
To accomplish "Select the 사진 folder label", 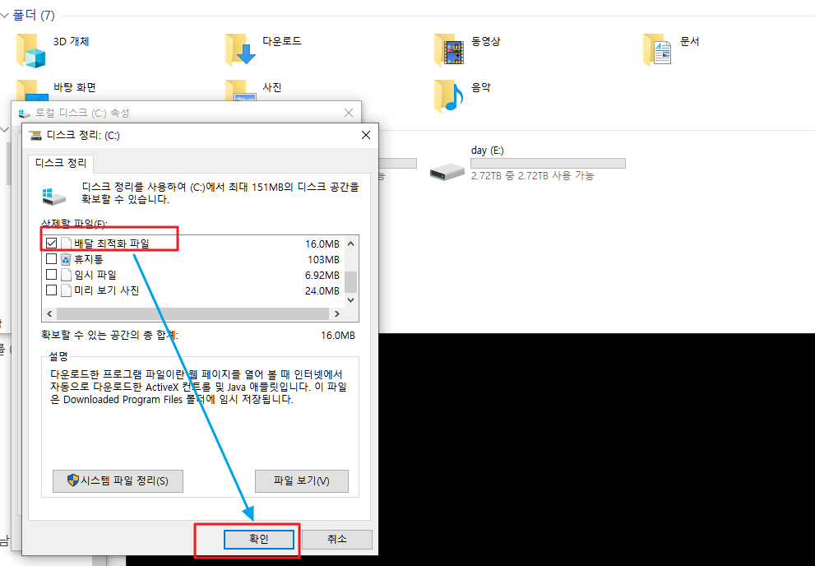I will (x=272, y=87).
